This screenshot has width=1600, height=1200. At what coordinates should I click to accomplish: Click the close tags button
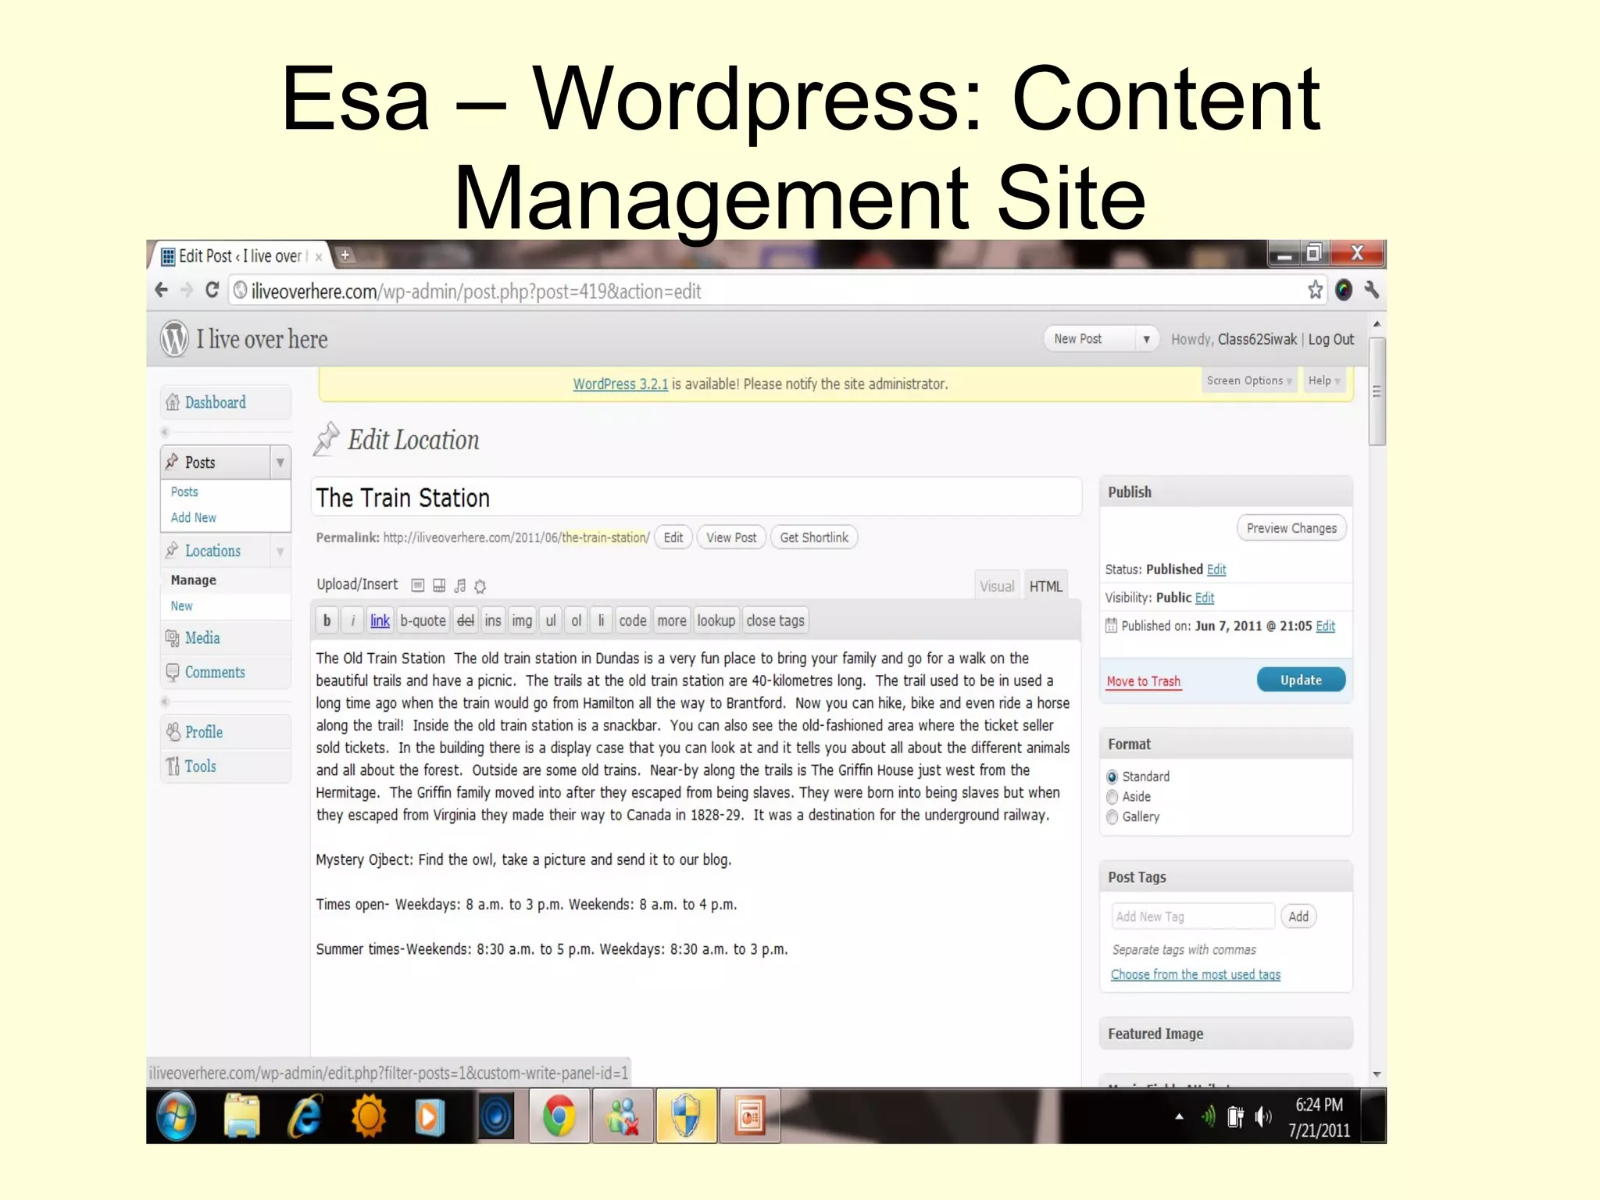point(775,620)
